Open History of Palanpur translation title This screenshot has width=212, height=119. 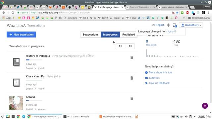(38, 56)
